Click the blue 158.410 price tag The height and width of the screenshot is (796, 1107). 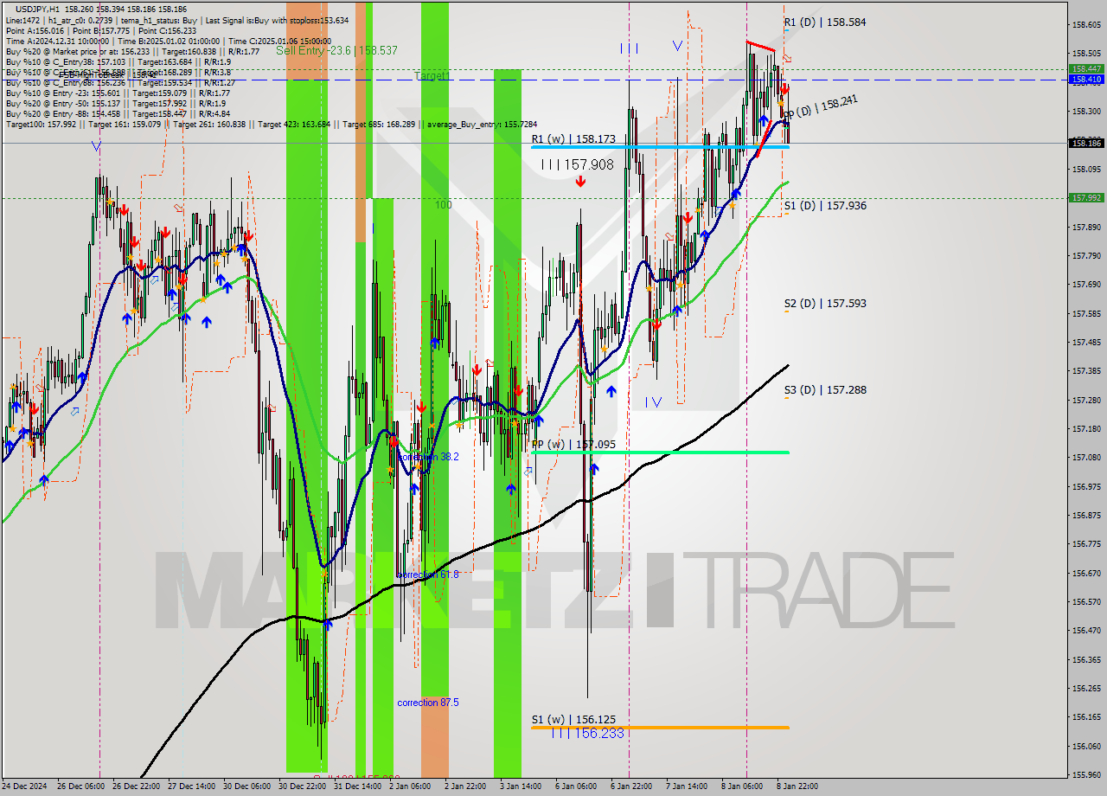point(1086,80)
